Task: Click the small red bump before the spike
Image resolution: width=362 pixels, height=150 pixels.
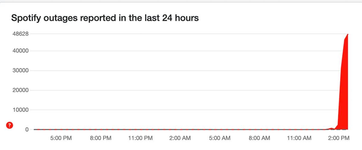Action: [331, 128]
